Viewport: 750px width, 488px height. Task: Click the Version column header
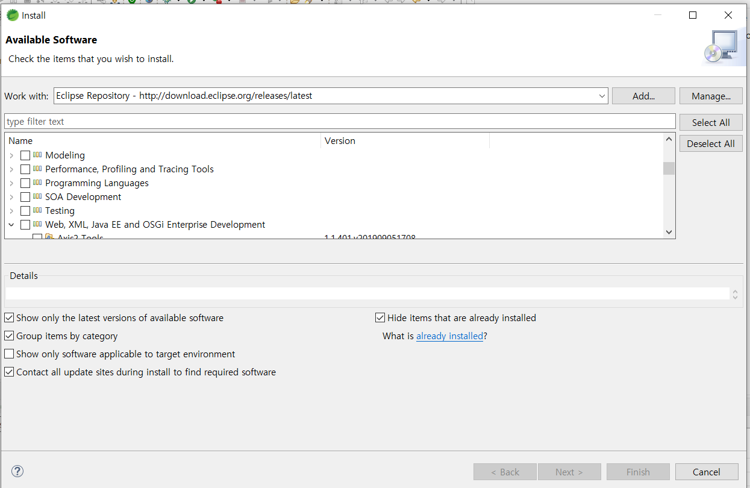tap(405, 140)
